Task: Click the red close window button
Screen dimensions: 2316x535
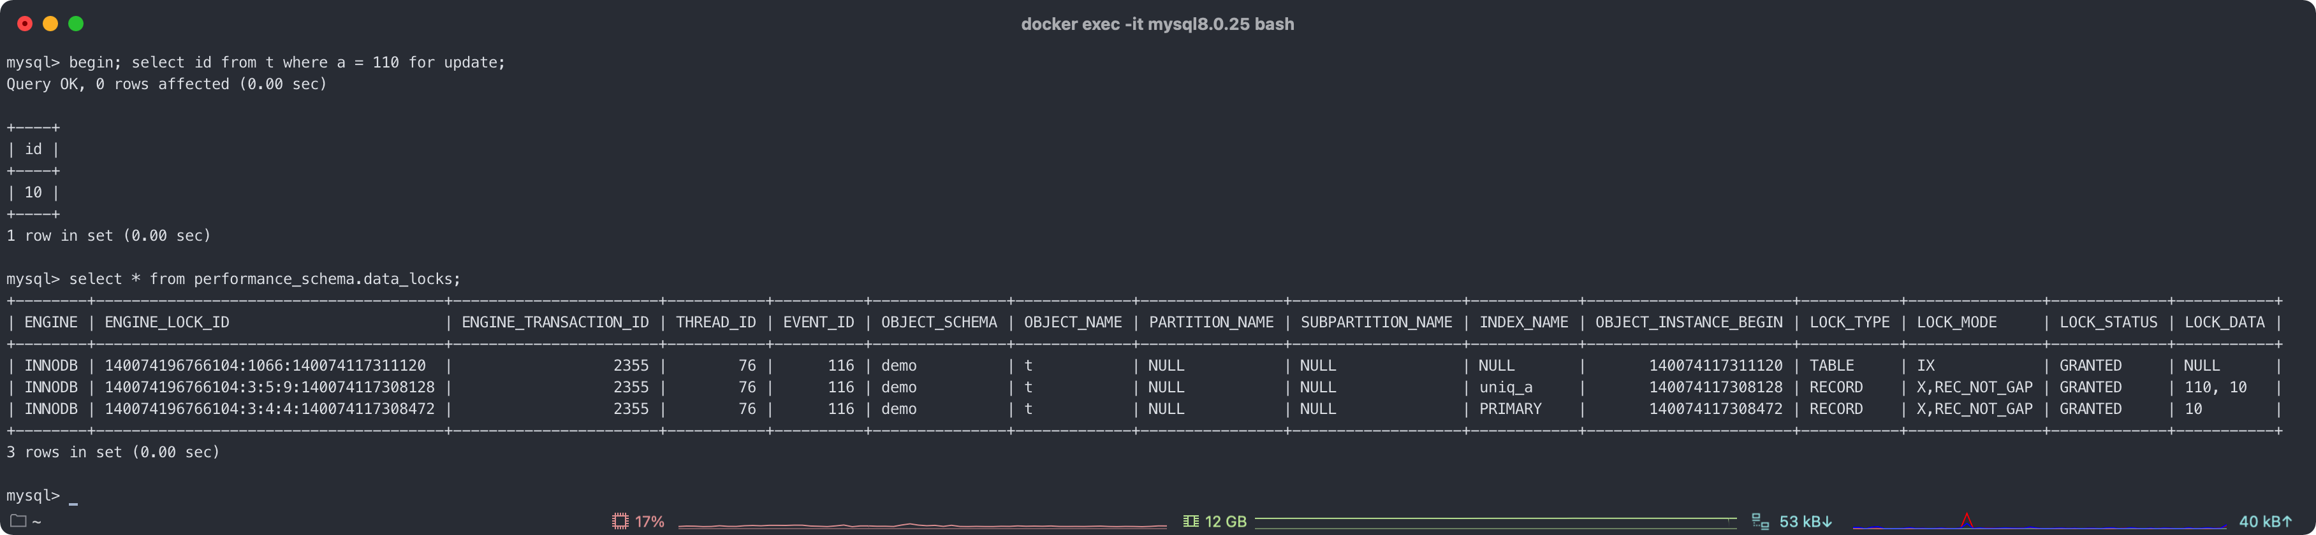Action: [x=25, y=24]
